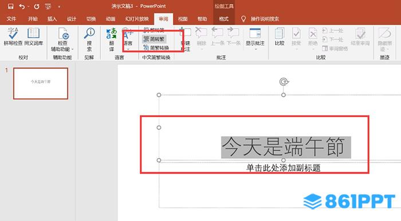Click the 简转繁 convert to traditional button
This screenshot has width=401, height=221.
click(x=154, y=39)
